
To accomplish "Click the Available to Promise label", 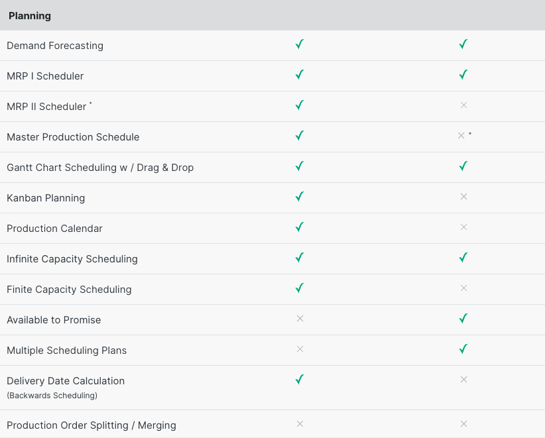I will [54, 320].
